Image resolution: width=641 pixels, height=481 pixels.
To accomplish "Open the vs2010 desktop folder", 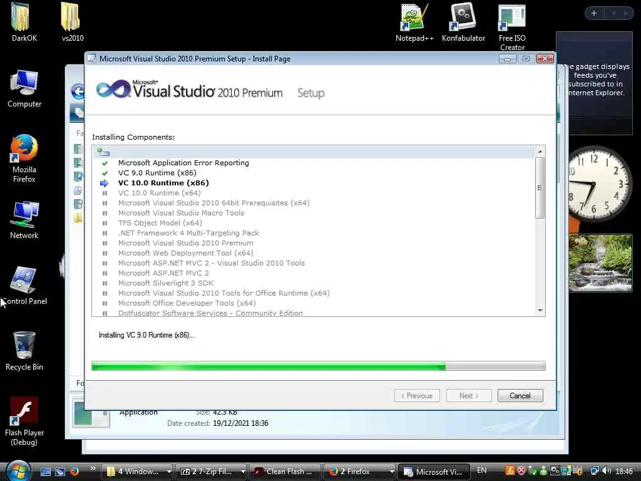I will click(x=73, y=22).
